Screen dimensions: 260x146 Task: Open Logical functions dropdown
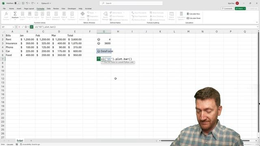tap(36, 16)
